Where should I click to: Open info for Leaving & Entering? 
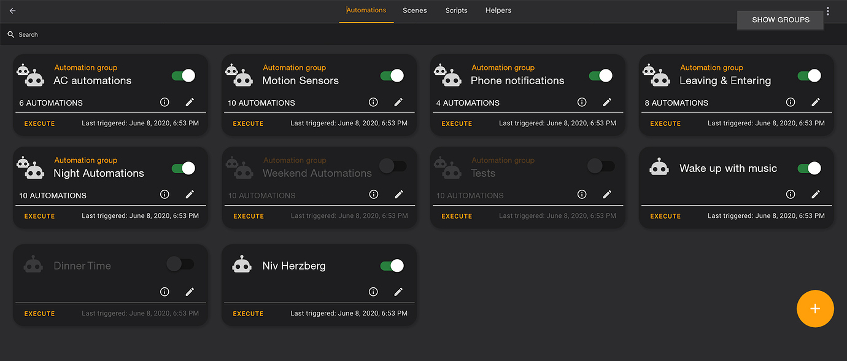(791, 103)
